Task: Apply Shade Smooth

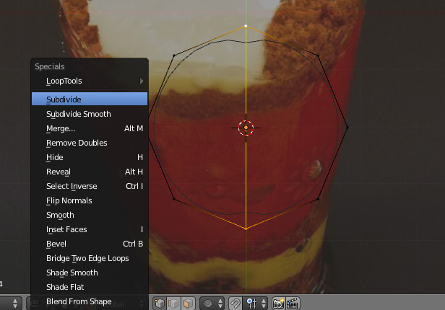Action: pyautogui.click(x=90, y=273)
